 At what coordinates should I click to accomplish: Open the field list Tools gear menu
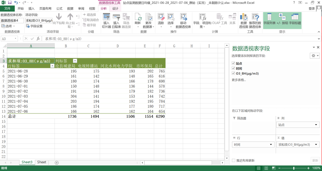pos(315,56)
